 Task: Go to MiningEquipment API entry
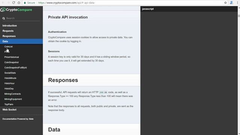(x=13, y=99)
